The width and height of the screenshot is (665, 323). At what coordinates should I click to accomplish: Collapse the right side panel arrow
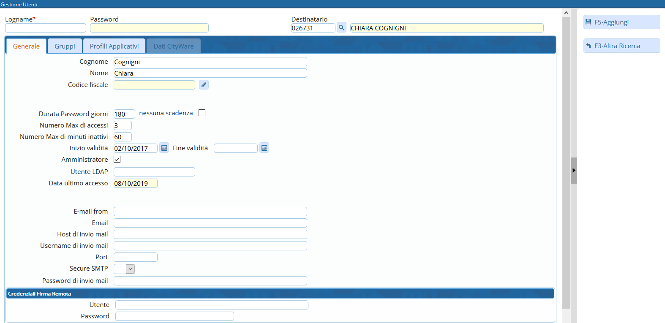[574, 171]
